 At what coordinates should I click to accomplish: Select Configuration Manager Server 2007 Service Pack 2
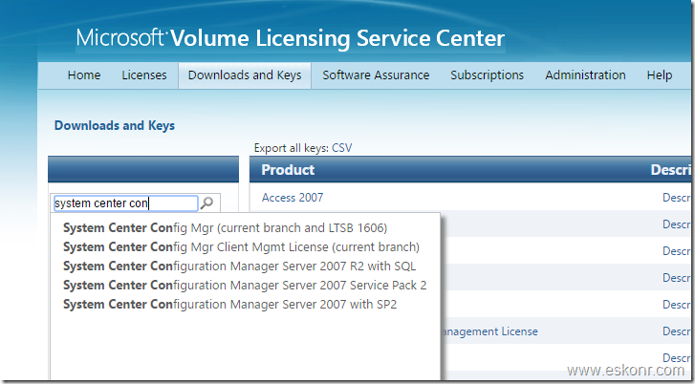tap(245, 285)
